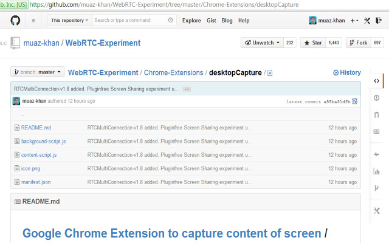Open the GitHub octocat home logo
Viewport: 389px width, 243px height.
[x=15, y=20]
